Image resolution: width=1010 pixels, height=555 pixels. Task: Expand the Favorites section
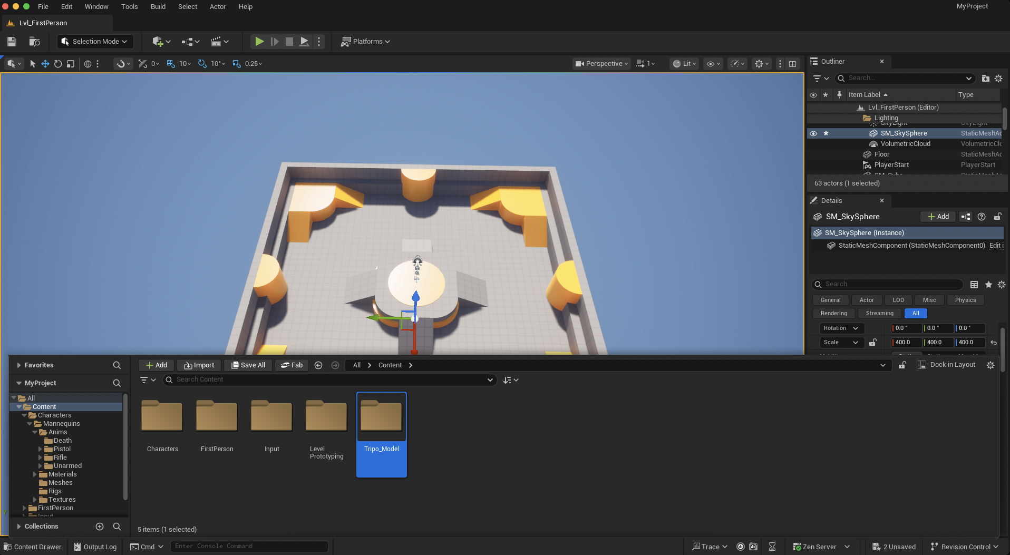pyautogui.click(x=19, y=365)
